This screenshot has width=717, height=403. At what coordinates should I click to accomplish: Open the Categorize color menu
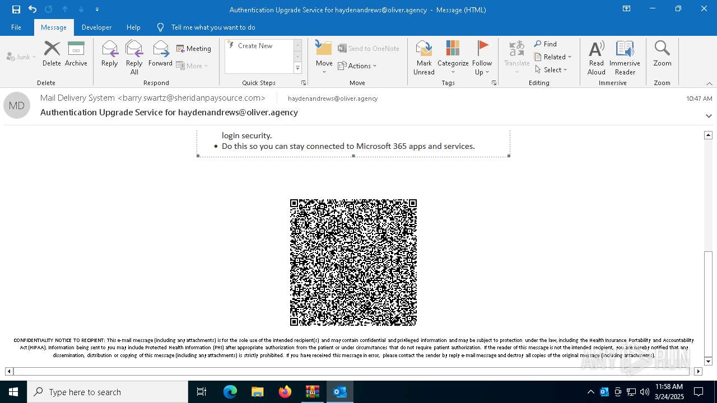[x=453, y=58]
